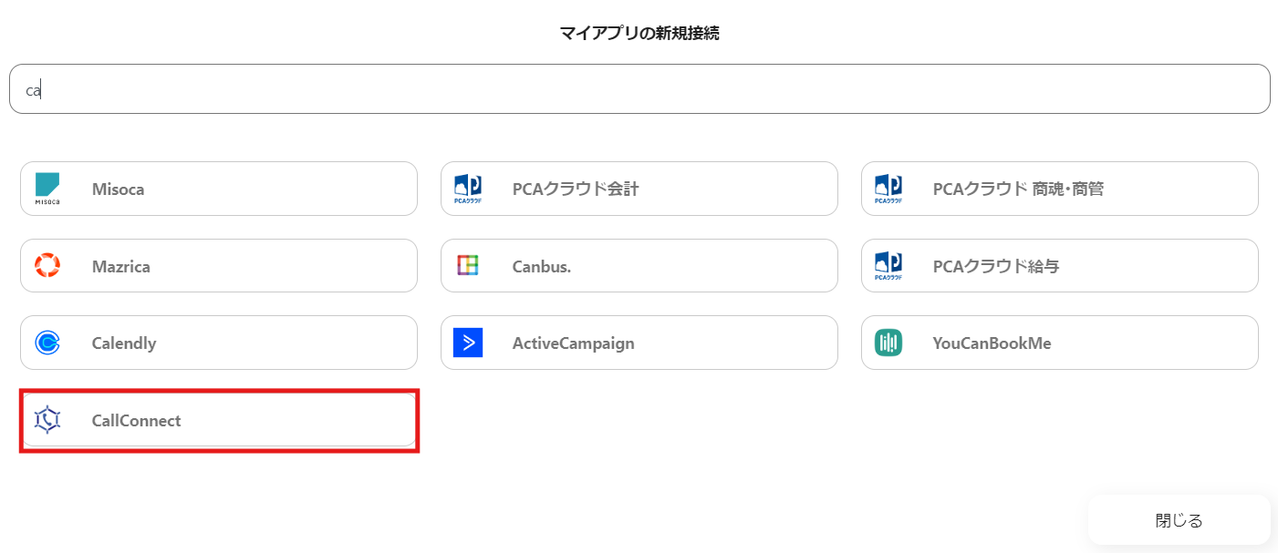Click the PCAクラウド会計 logo icon
The width and height of the screenshot is (1278, 553).
coord(468,189)
